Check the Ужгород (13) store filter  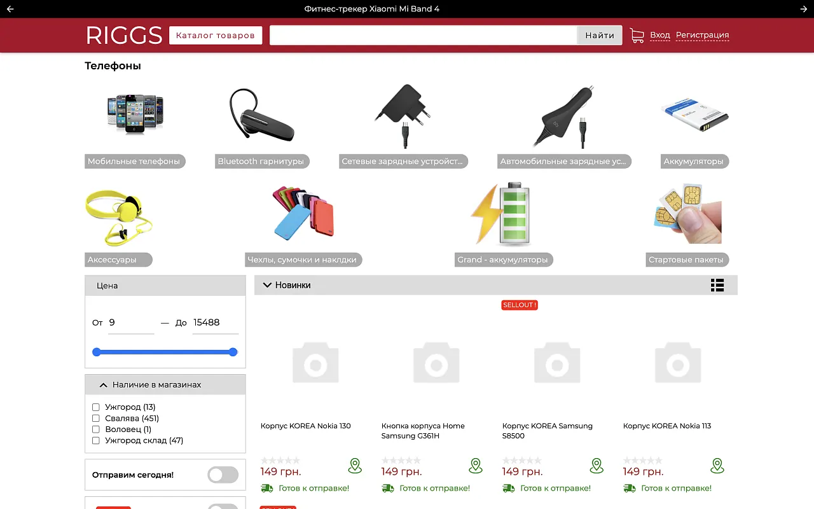click(96, 407)
